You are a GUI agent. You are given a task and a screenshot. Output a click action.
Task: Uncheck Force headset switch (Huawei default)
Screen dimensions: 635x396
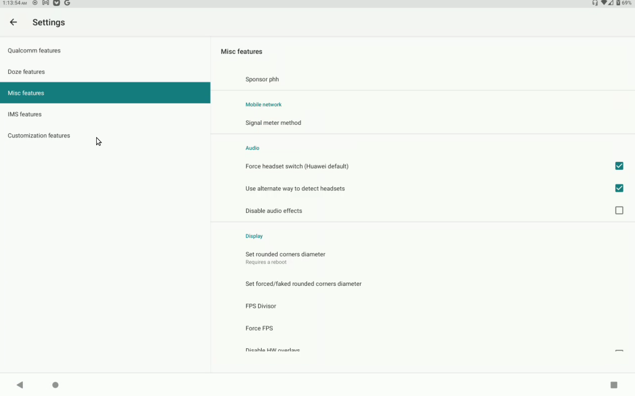tap(619, 166)
